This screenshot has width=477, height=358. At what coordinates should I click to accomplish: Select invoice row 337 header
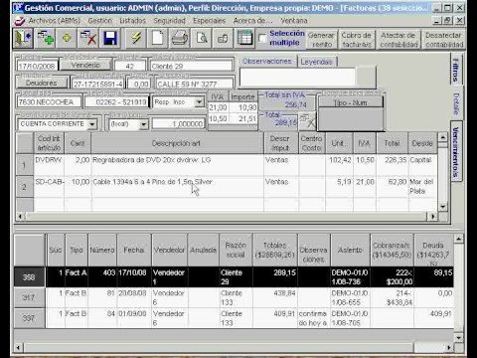[29, 318]
